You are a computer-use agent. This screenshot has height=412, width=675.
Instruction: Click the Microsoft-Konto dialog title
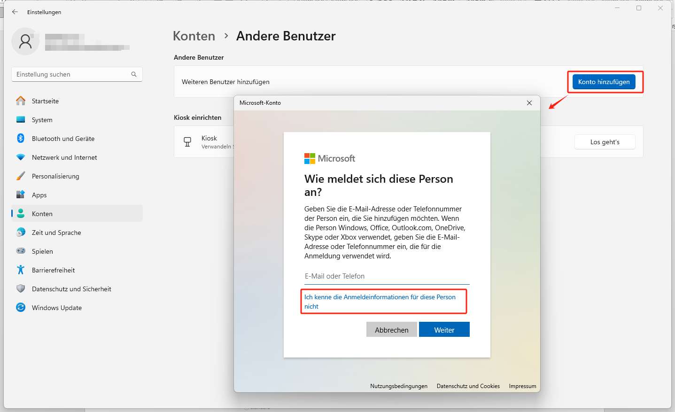coord(260,103)
